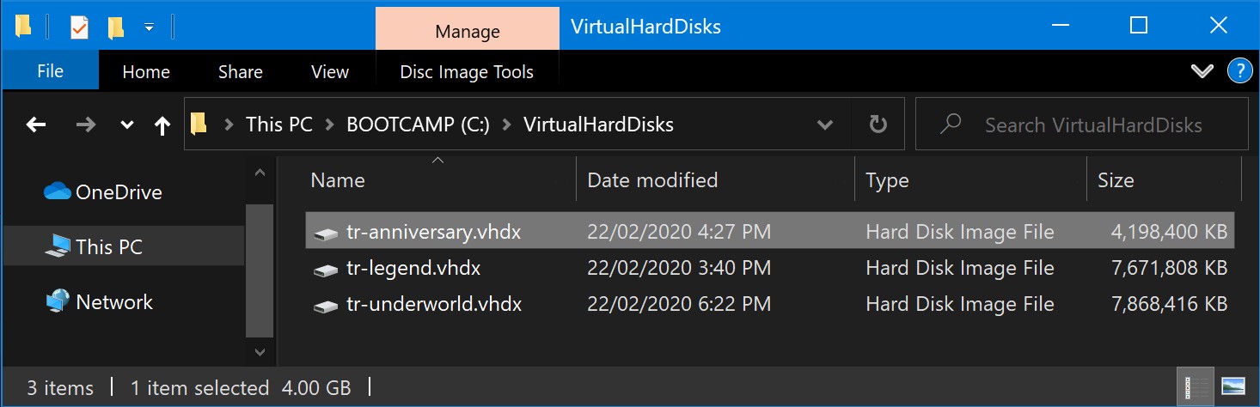Sort files by Size column header
The width and height of the screenshot is (1260, 407).
1116,180
